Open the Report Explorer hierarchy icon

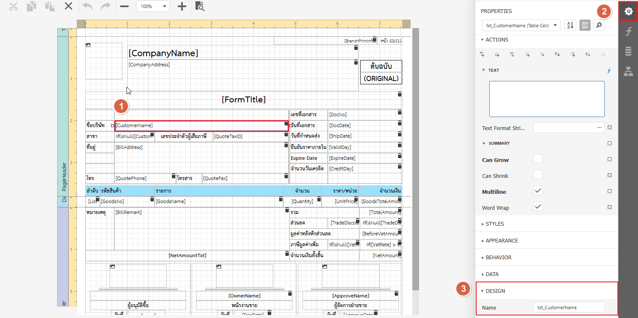coord(628,71)
